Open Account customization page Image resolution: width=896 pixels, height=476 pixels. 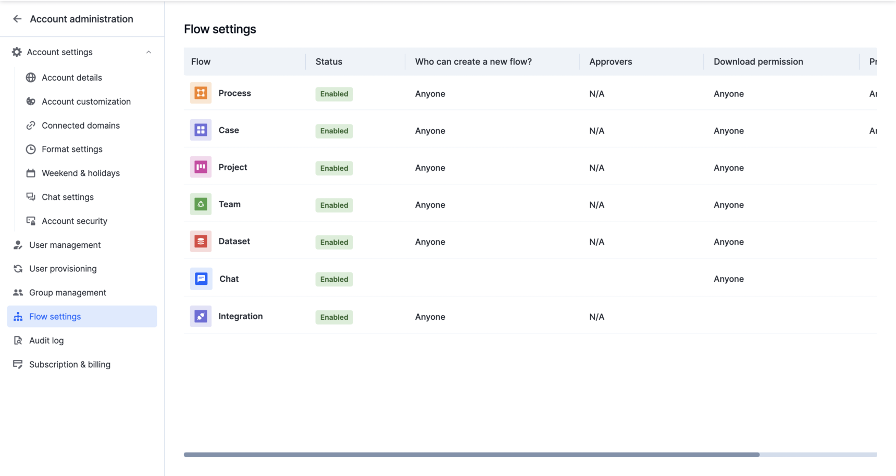click(86, 102)
